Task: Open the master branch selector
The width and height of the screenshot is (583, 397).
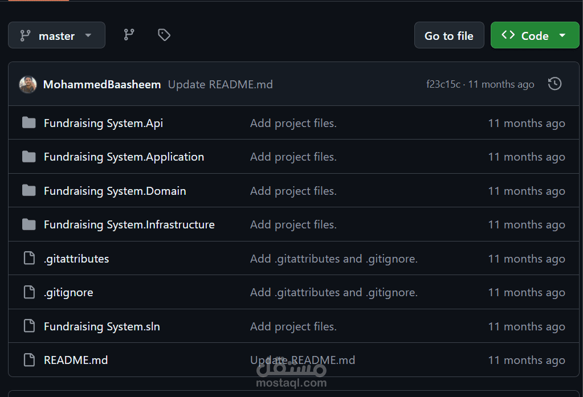Action: [56, 35]
